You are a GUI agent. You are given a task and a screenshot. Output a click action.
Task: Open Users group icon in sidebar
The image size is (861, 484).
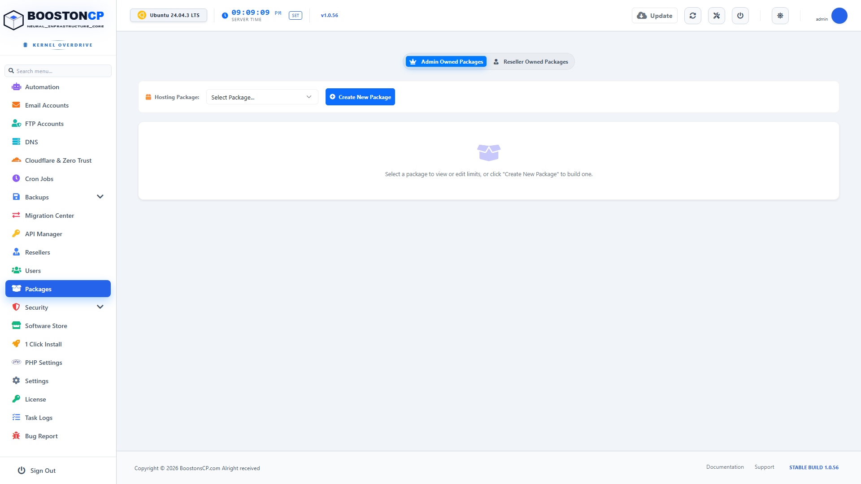tap(16, 271)
